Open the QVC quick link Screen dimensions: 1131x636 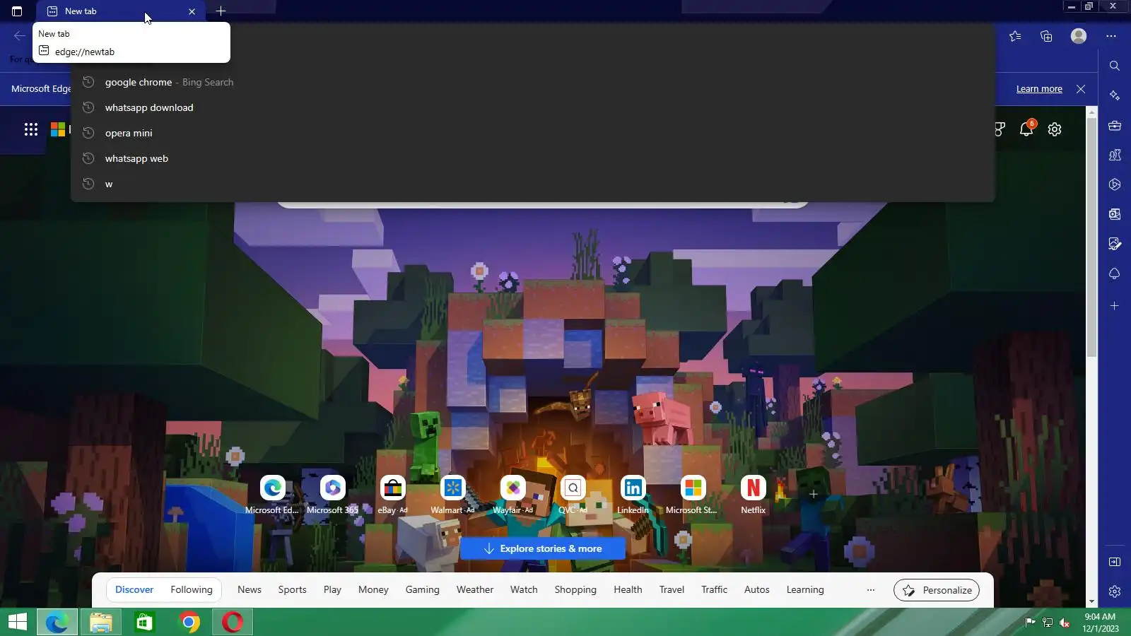[x=573, y=494]
